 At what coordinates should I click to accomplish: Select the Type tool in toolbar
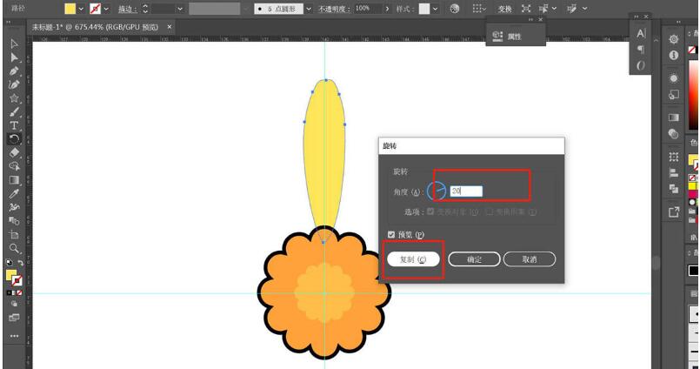(x=14, y=125)
